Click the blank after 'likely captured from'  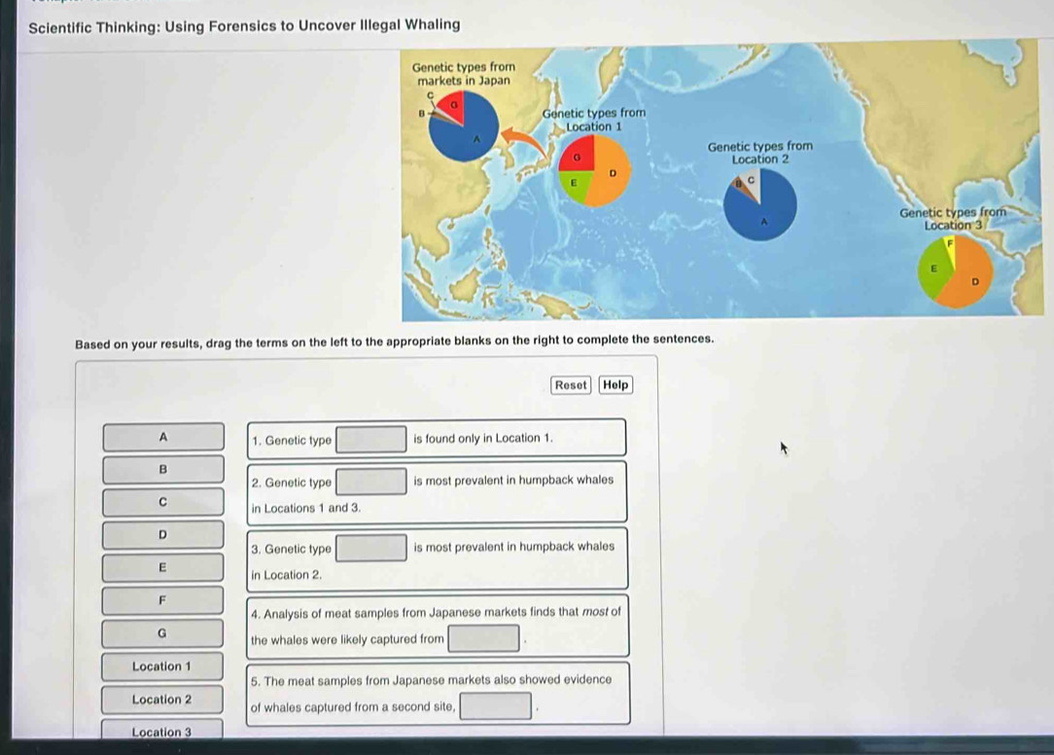coord(483,640)
